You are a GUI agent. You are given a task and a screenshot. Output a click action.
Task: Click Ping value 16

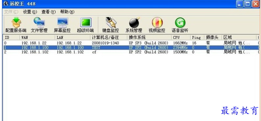tap(194, 43)
